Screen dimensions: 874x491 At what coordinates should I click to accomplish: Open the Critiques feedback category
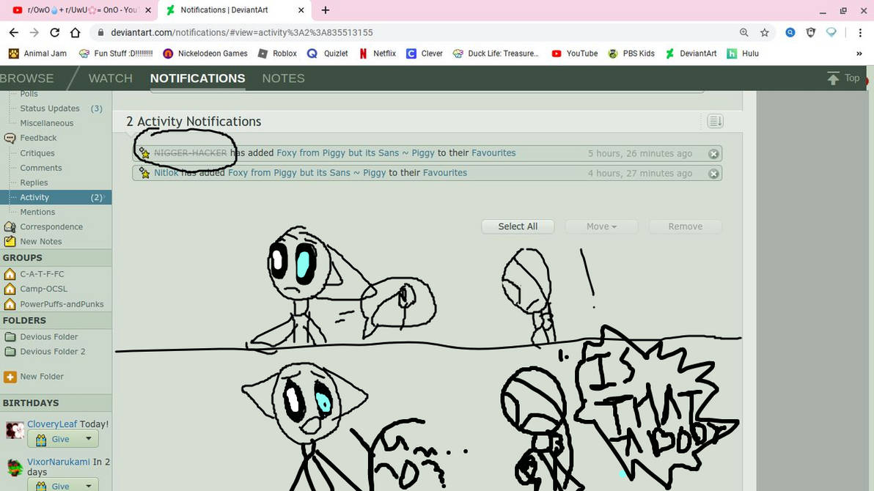point(37,153)
